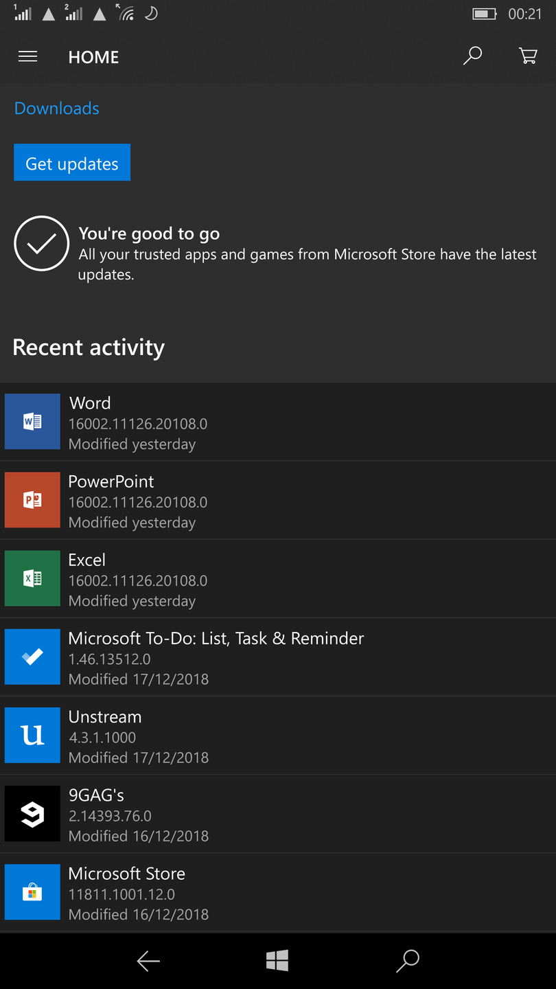The width and height of the screenshot is (556, 989).
Task: Open the shopping cart
Action: click(x=528, y=56)
